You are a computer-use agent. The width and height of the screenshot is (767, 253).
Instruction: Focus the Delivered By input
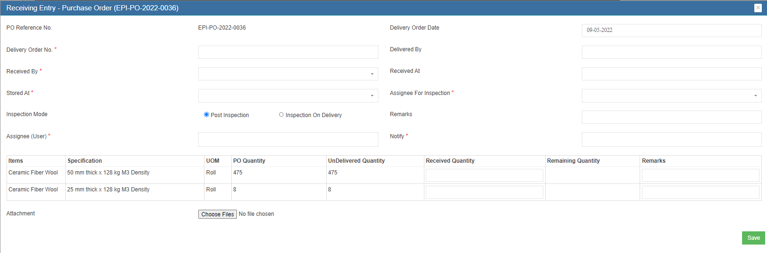pyautogui.click(x=671, y=52)
